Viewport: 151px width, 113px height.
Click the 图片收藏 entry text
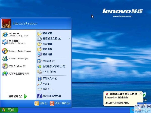(48, 44)
